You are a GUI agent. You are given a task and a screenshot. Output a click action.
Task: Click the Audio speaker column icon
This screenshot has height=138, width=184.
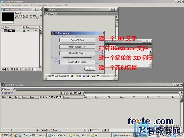pos(5,97)
